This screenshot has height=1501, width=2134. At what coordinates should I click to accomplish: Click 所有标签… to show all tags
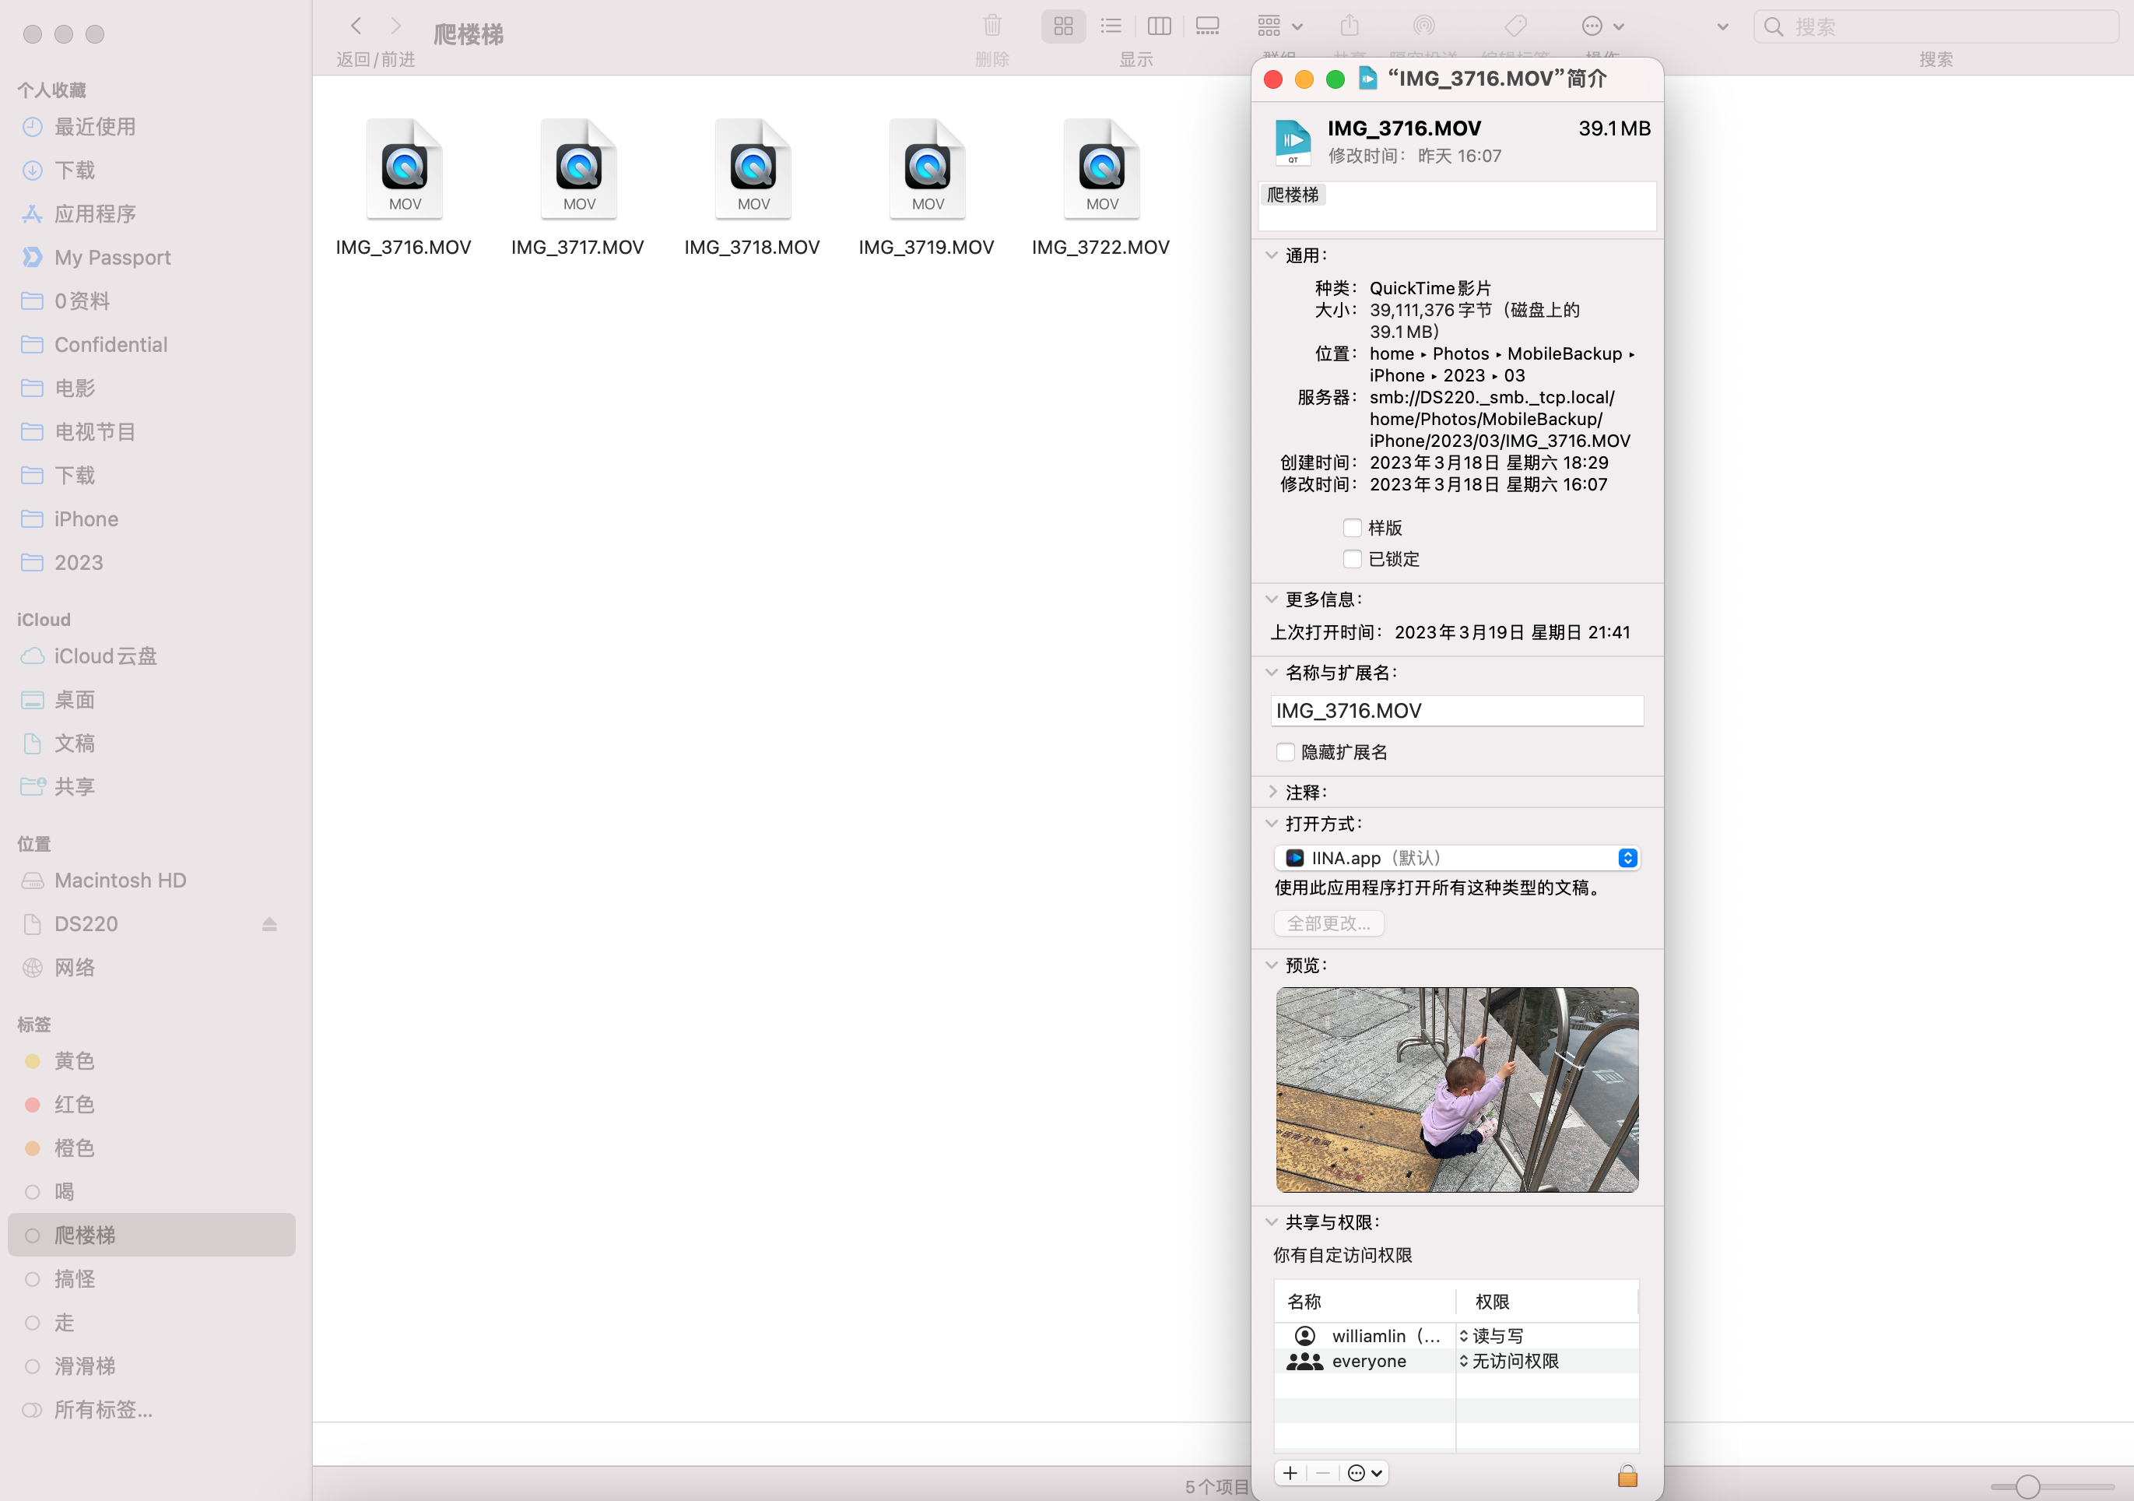pos(104,1410)
